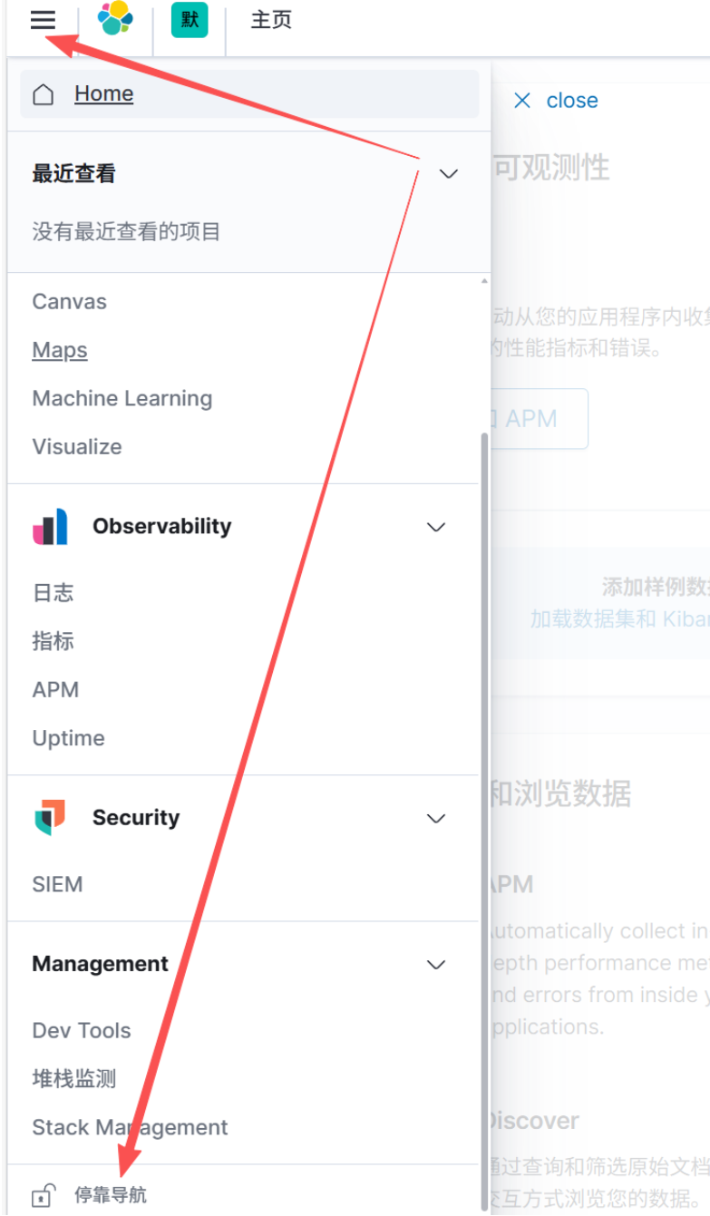Toggle the hamburger navigation menu
Image resolution: width=710 pixels, height=1216 pixels.
pos(43,19)
